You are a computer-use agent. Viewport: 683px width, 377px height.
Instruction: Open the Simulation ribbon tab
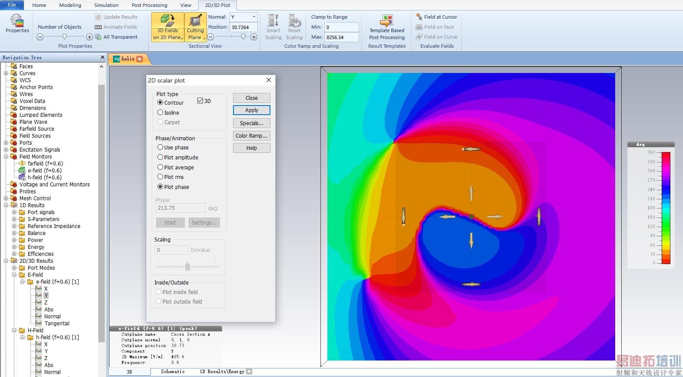click(106, 5)
